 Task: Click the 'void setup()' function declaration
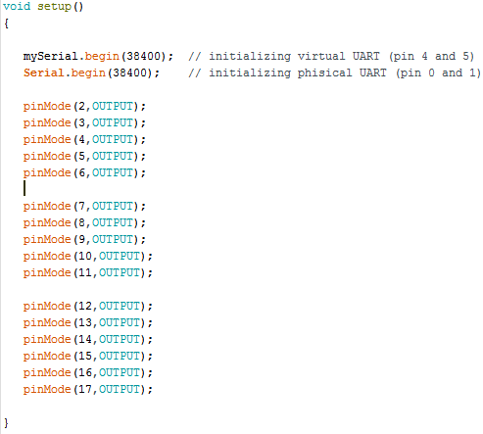[x=43, y=6]
